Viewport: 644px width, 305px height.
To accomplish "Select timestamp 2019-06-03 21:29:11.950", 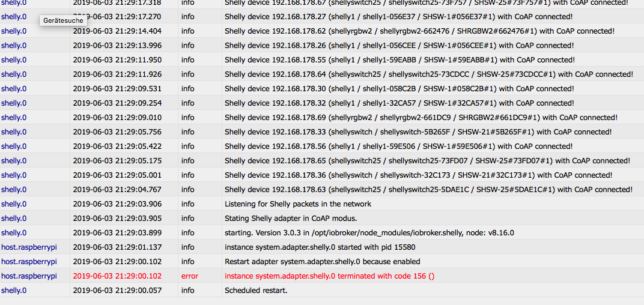I will (x=118, y=60).
